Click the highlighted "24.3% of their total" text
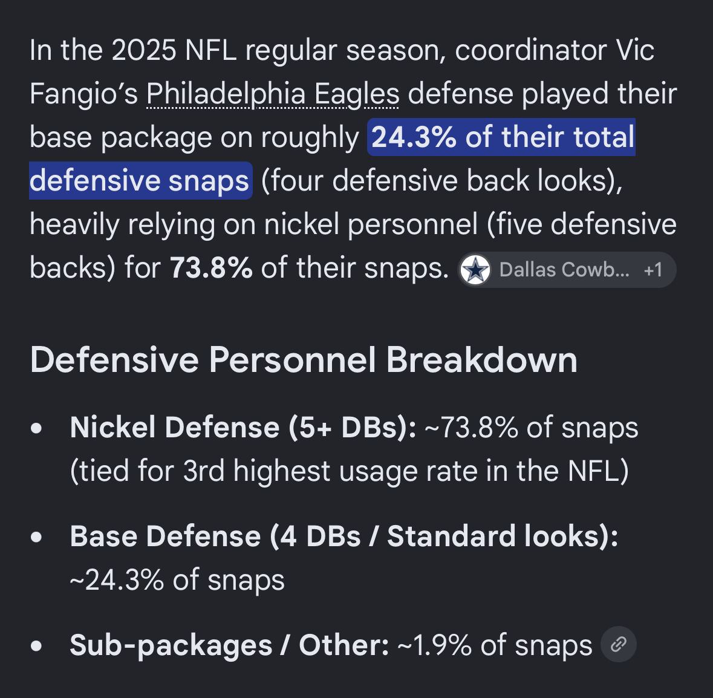Viewport: 713px width, 698px height. [x=501, y=137]
